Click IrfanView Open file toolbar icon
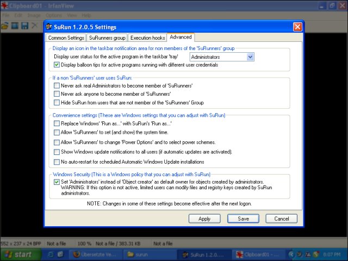 pyautogui.click(x=4, y=26)
